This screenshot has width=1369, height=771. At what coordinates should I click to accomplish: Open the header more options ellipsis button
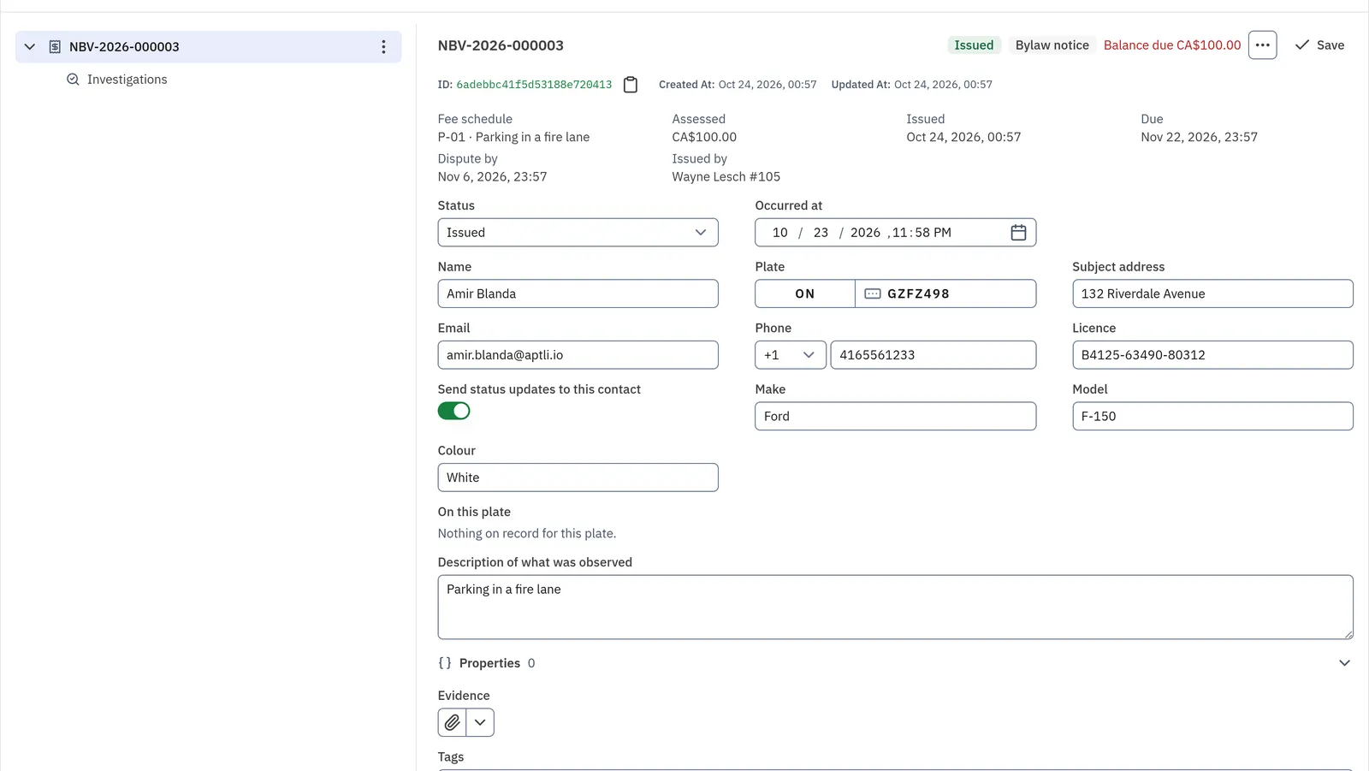pyautogui.click(x=1262, y=45)
